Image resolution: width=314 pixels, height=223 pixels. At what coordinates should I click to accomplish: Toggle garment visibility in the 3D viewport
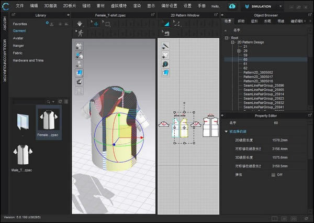[x=80, y=46]
